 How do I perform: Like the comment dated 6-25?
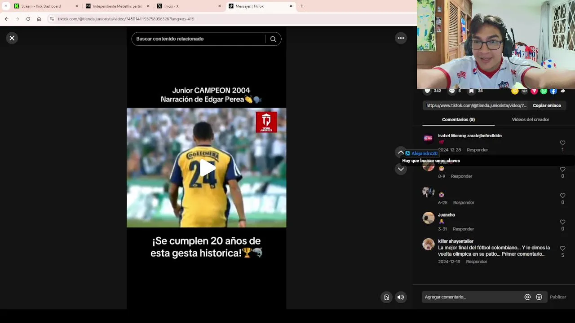pyautogui.click(x=562, y=196)
